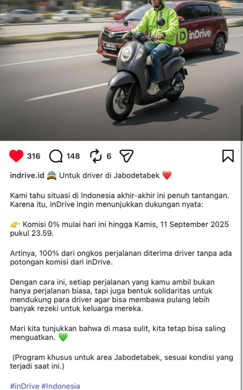Share post with paper plane icon
Image resolution: width=243 pixels, height=390 pixels.
click(x=126, y=156)
